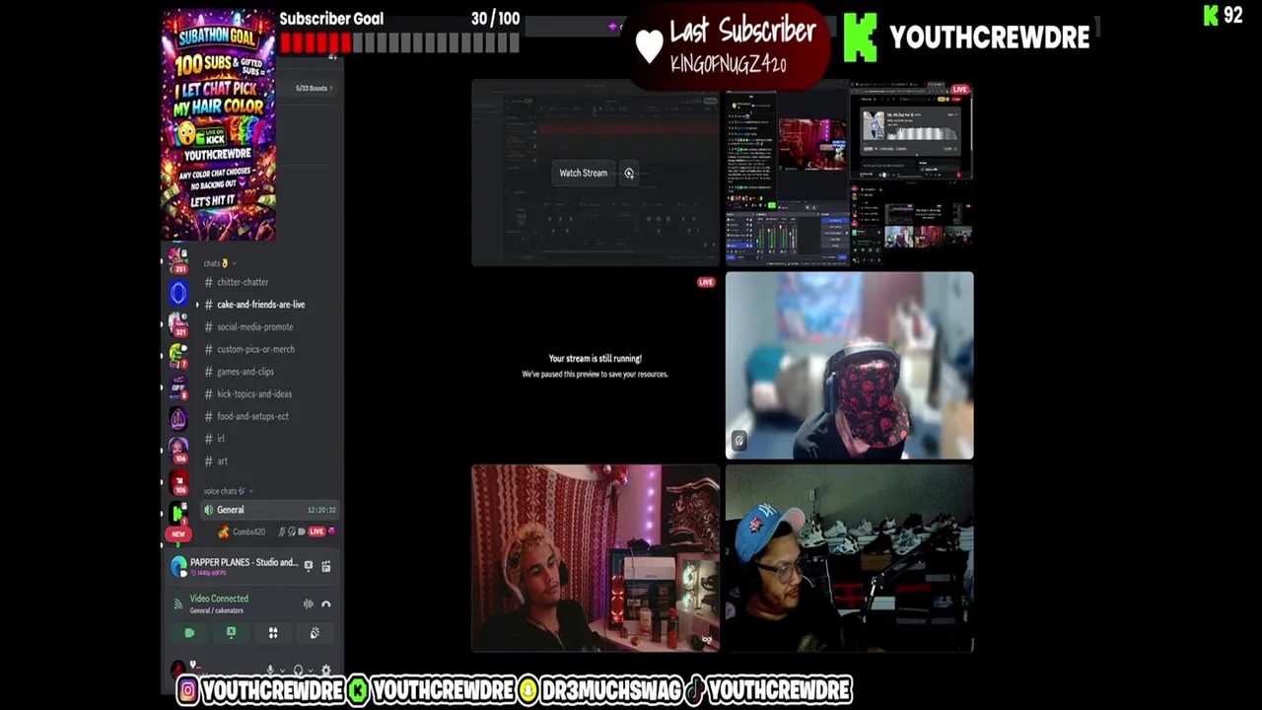This screenshot has width=1262, height=710.
Task: Click the LIVE badge next to Combs420
Action: coord(316,532)
